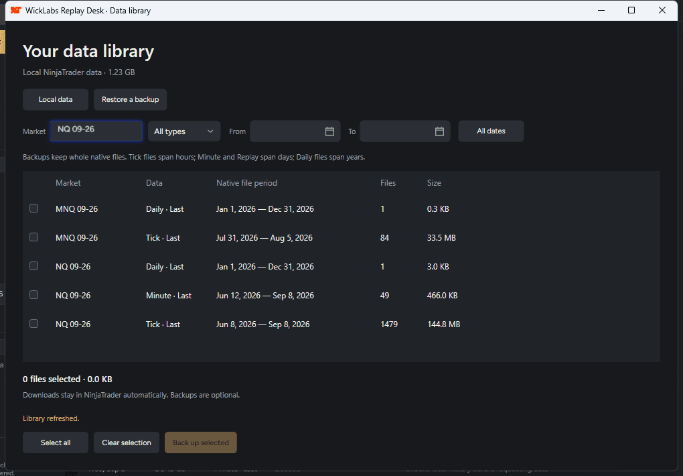Select the period Jun 12, 2026 — Sep 8, 2026
The image size is (683, 476).
pyautogui.click(x=265, y=296)
